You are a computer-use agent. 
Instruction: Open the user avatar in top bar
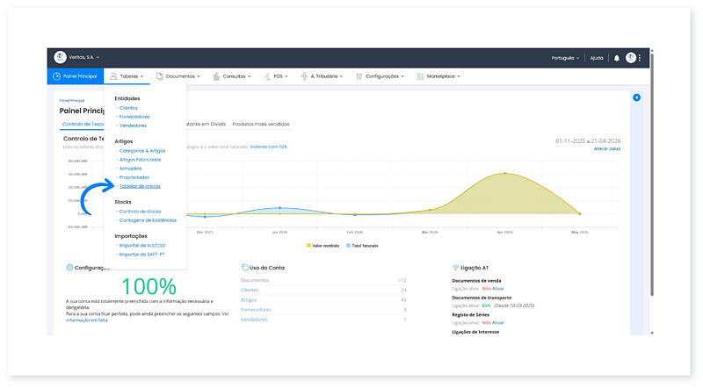[630, 58]
